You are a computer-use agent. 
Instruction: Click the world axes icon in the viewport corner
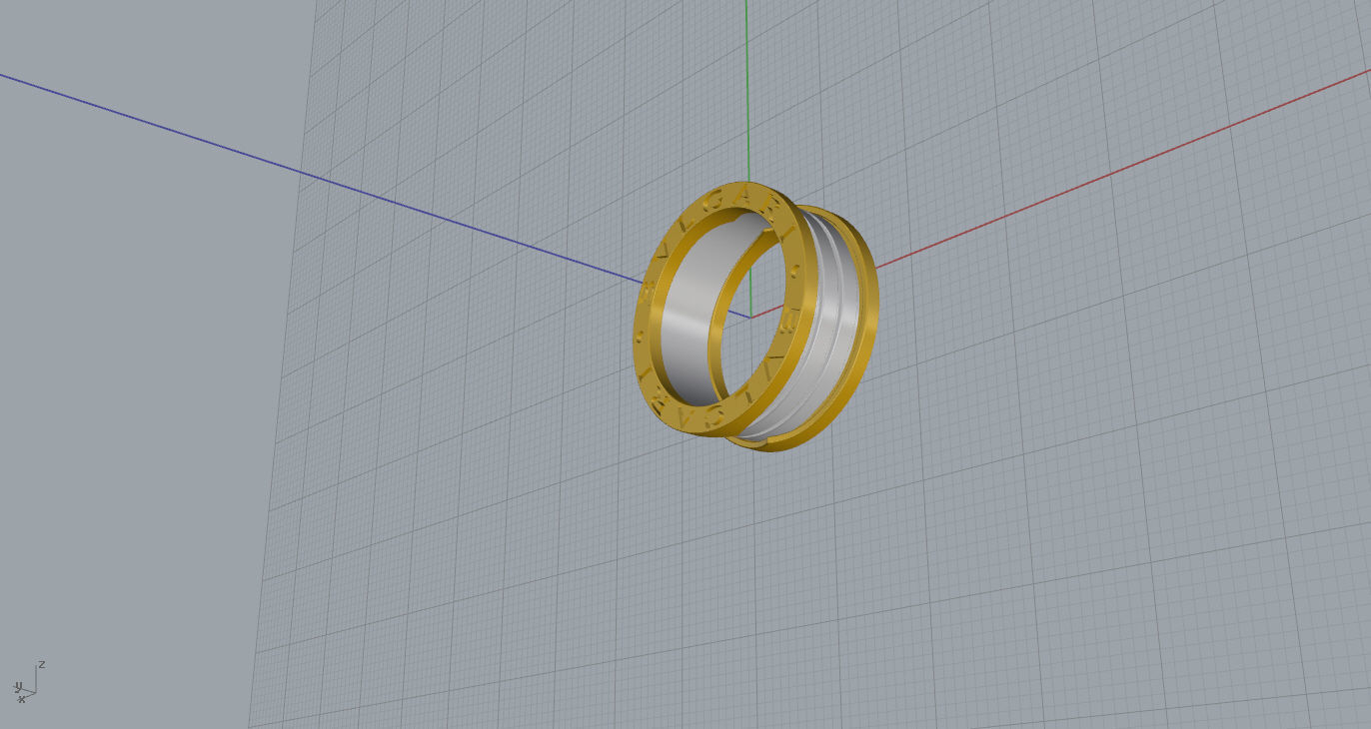[x=29, y=681]
